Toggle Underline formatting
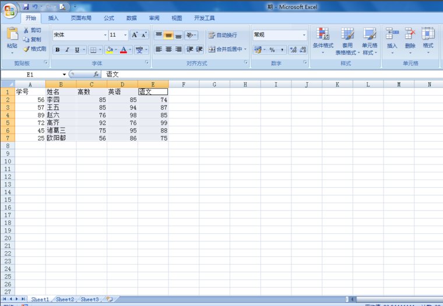Screen dimensions: 443x306 click(77, 50)
